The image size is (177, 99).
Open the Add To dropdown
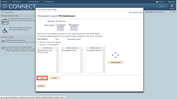[162, 7]
